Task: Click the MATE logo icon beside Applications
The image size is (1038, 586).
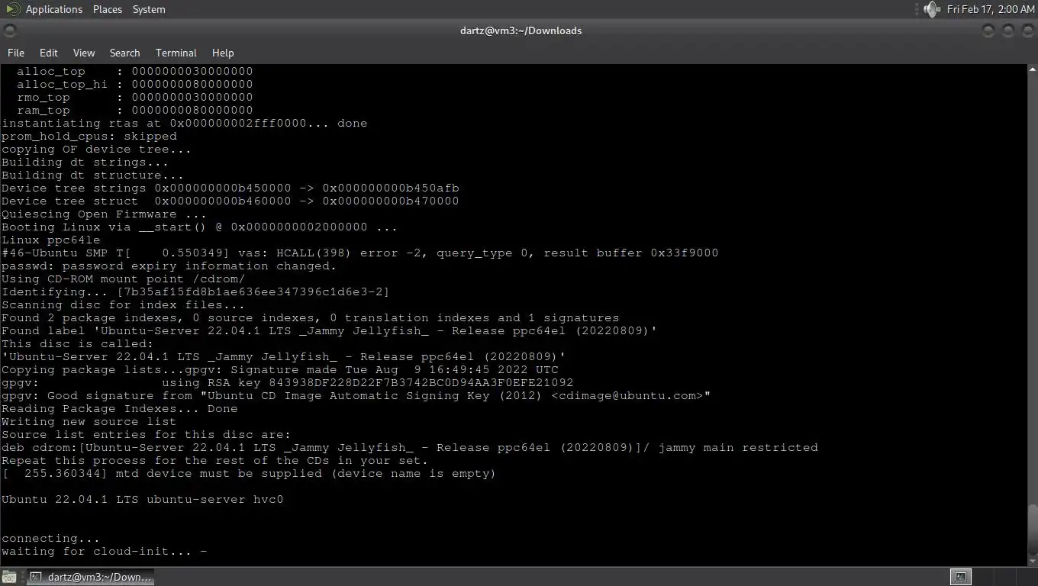Action: [11, 9]
